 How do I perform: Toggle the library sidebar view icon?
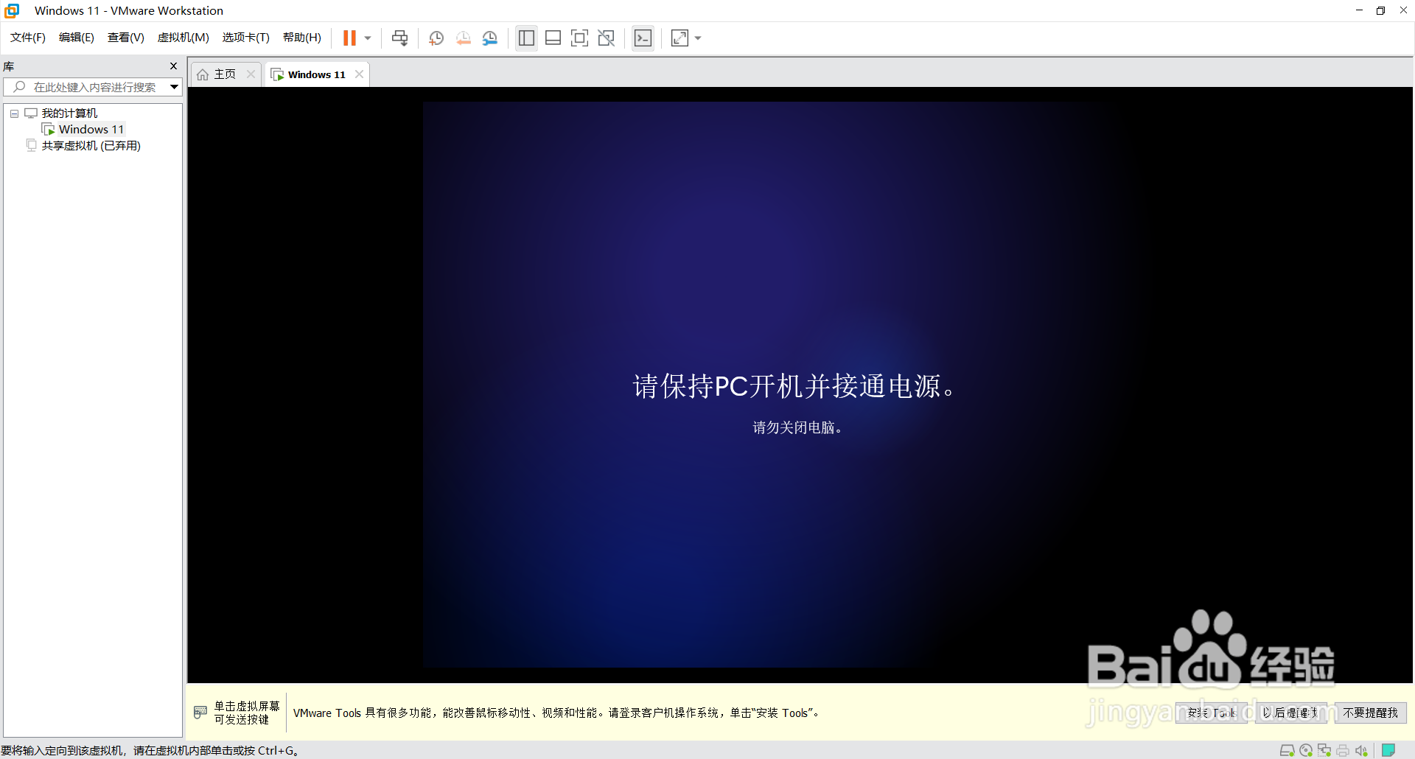[526, 38]
